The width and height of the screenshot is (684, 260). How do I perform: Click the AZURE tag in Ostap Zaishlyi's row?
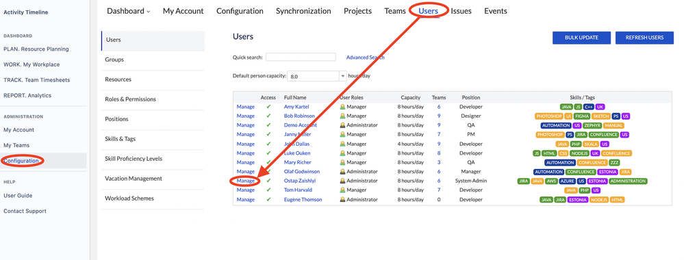pyautogui.click(x=567, y=181)
